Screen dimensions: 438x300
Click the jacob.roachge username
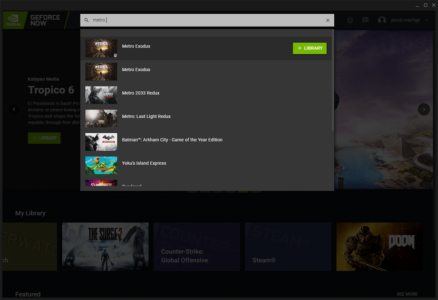[405, 20]
